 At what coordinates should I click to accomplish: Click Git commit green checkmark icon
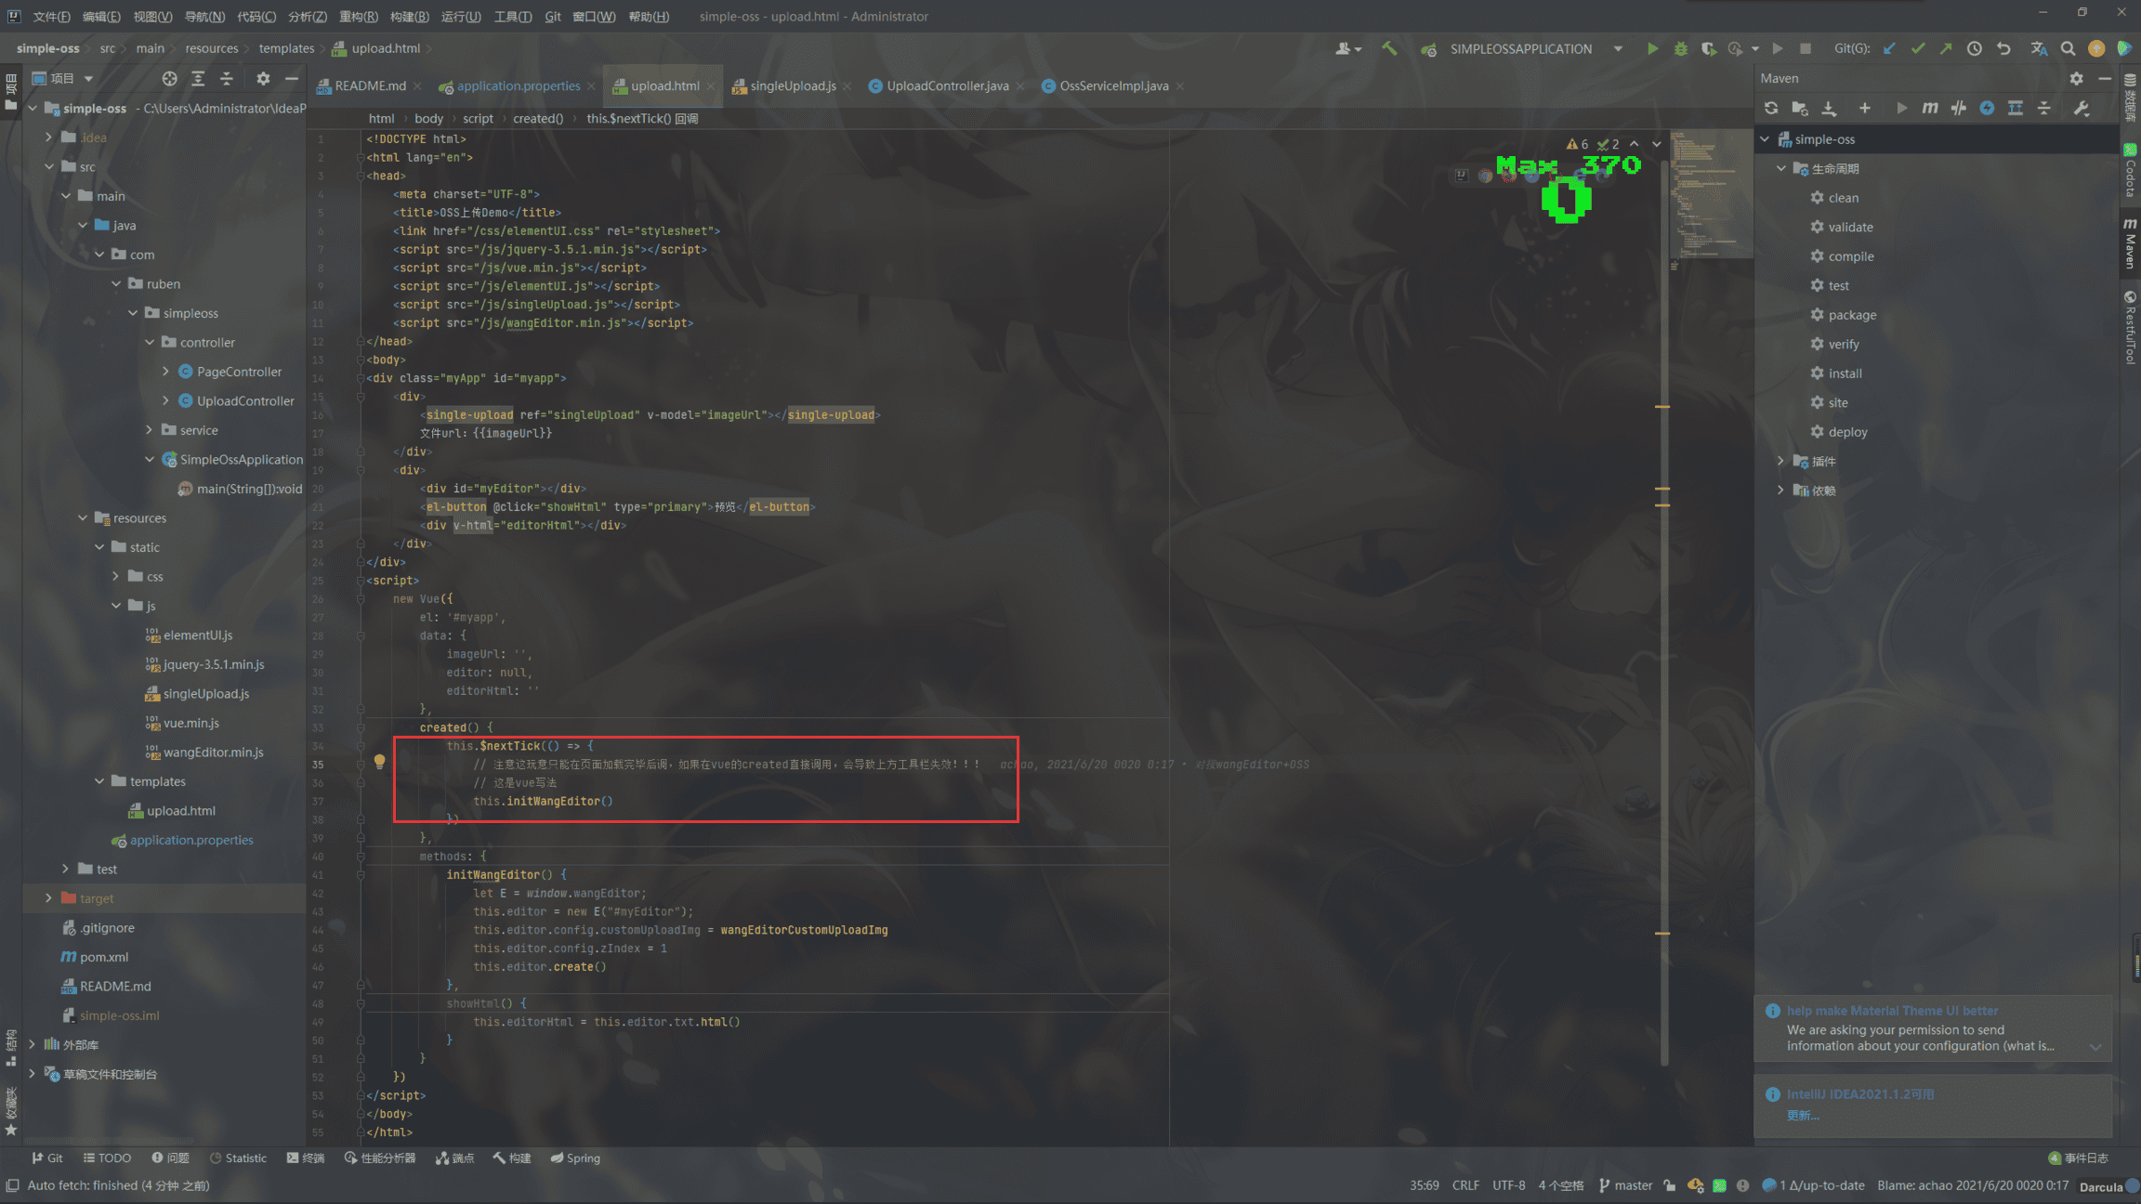[x=1917, y=48]
